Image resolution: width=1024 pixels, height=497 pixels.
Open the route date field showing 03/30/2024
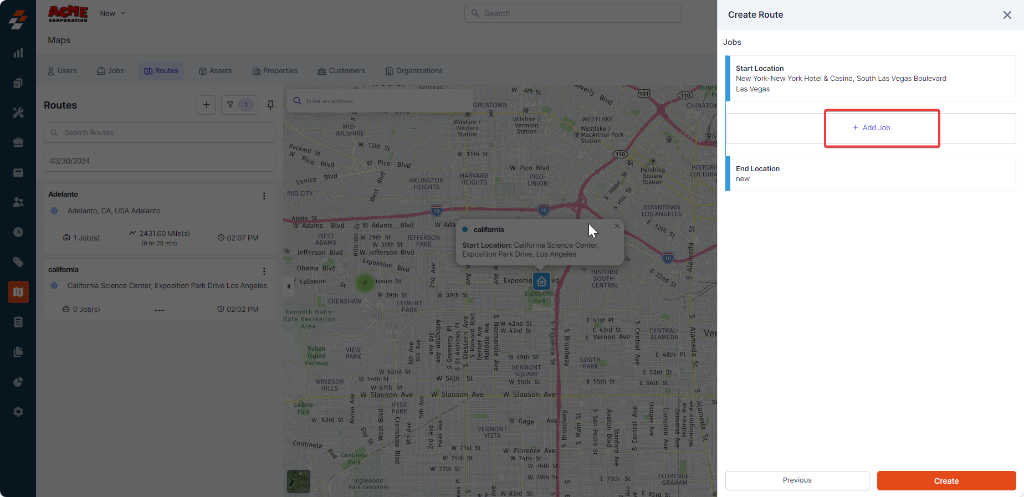pos(160,161)
